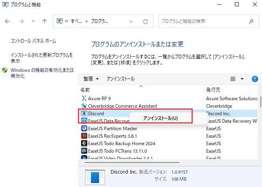The image size is (262, 187).
Task: Click the プログラ... breadcrumb segment
Action: (100, 21)
